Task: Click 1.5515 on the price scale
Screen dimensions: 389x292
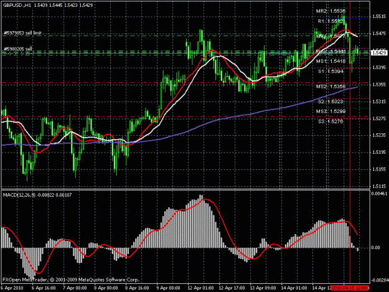Action: tap(378, 17)
